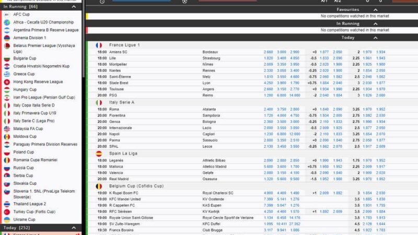The image size is (418, 235).
Task: Collapse the In Running market section
Action: point(375,23)
